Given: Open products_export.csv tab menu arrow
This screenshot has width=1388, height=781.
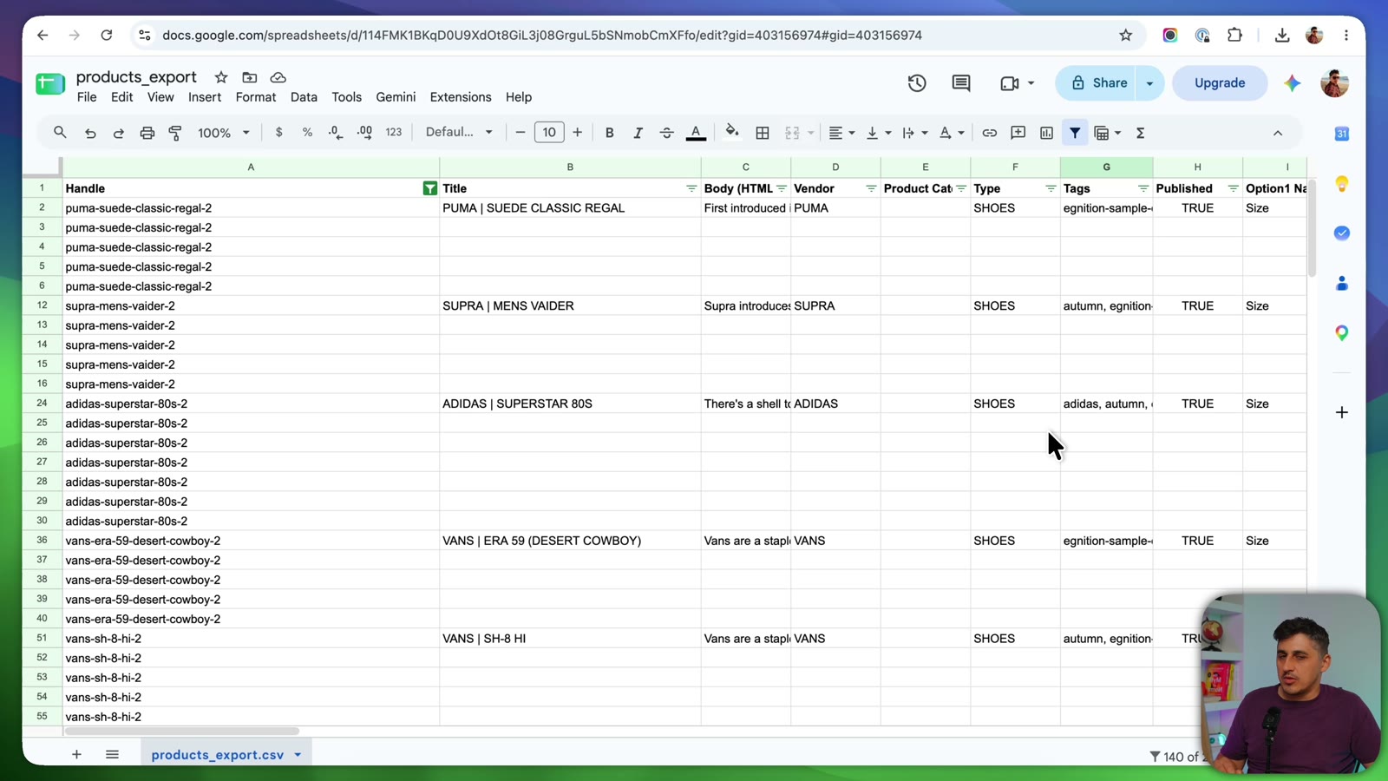Looking at the screenshot, I should (x=298, y=755).
